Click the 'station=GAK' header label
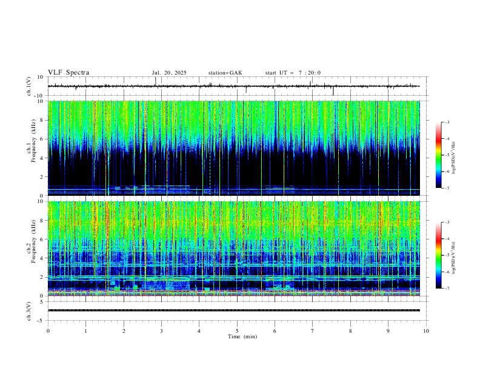Image resolution: width=480 pixels, height=371 pixels. click(225, 73)
